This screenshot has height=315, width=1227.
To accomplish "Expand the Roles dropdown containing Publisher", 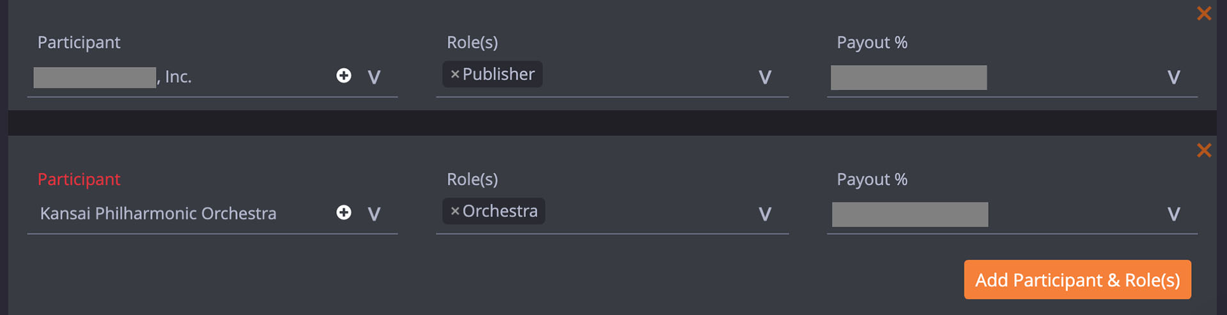I will tap(765, 77).
